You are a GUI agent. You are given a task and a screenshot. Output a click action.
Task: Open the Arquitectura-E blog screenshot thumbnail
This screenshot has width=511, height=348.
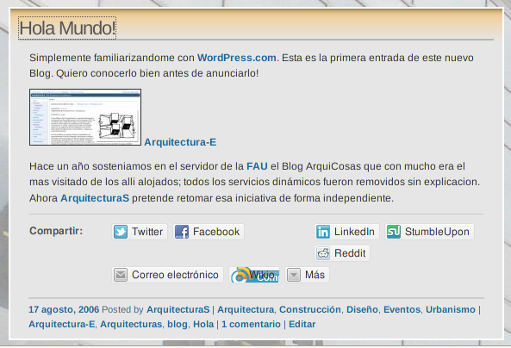(85, 117)
